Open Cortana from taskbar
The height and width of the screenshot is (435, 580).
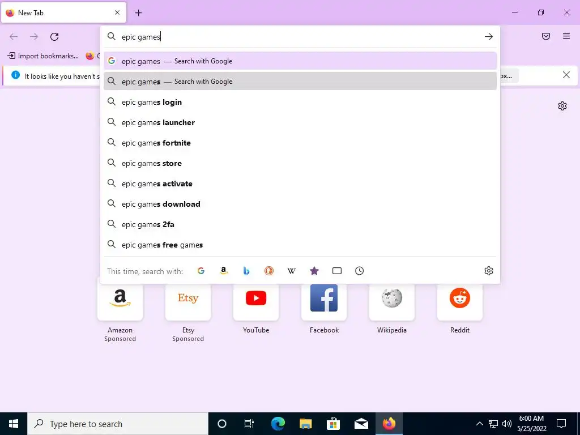point(222,424)
